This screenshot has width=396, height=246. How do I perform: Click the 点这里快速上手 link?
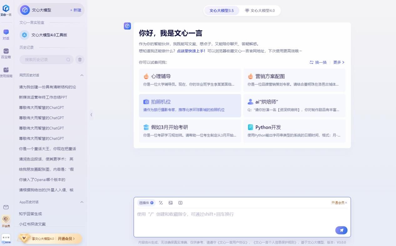pos(191,51)
